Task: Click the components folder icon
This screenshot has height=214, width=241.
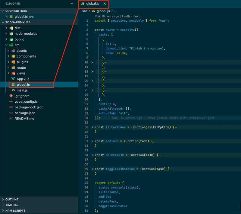Action: 13,56
